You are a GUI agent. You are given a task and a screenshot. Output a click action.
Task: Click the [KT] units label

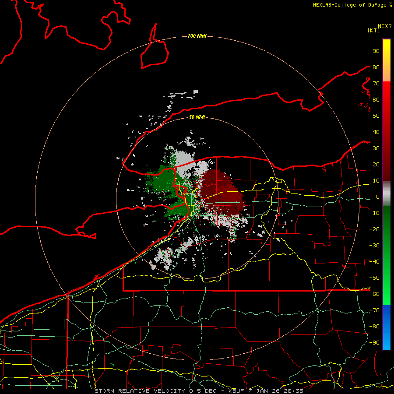click(373, 30)
